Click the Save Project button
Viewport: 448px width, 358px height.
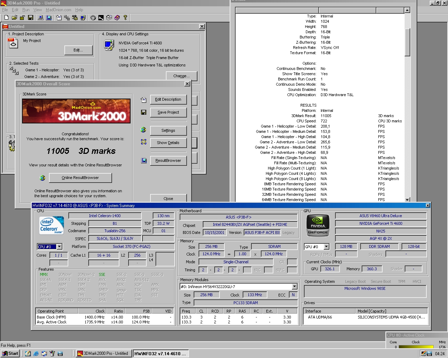pos(168,113)
